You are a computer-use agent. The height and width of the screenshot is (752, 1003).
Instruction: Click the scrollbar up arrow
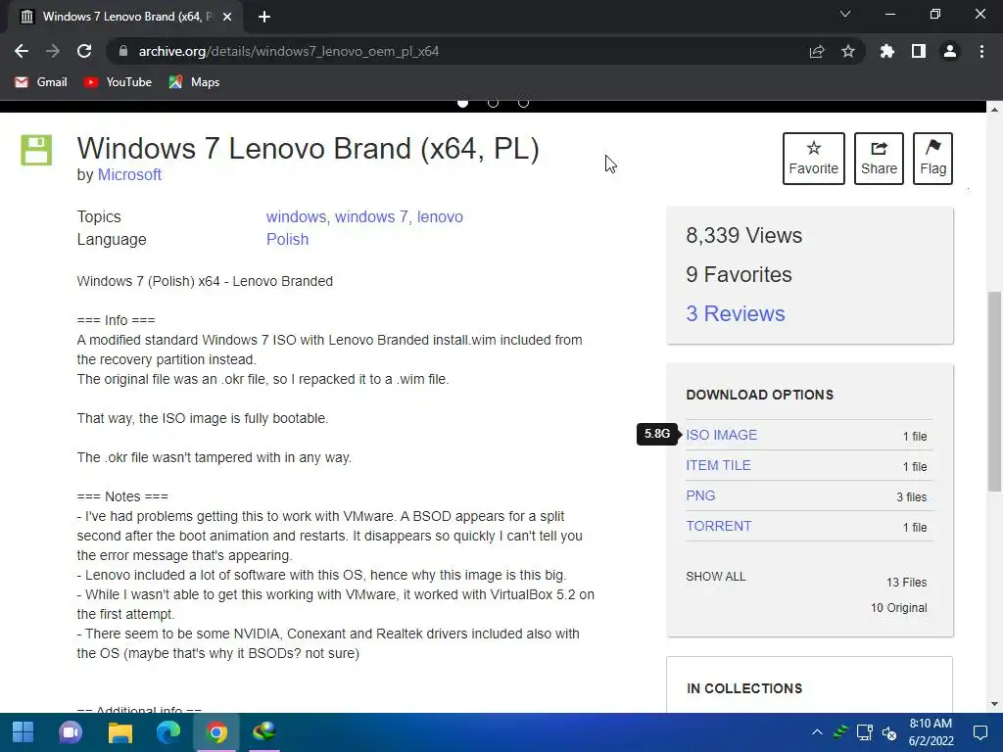click(994, 110)
